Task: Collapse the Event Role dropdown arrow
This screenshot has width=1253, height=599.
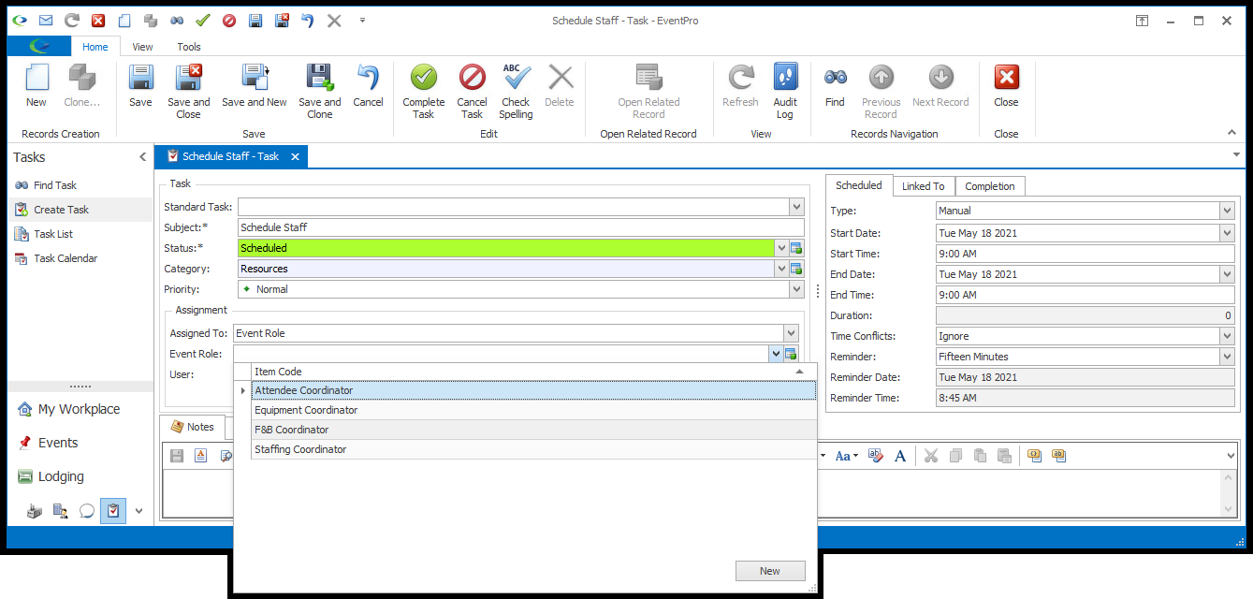Action: click(x=776, y=354)
